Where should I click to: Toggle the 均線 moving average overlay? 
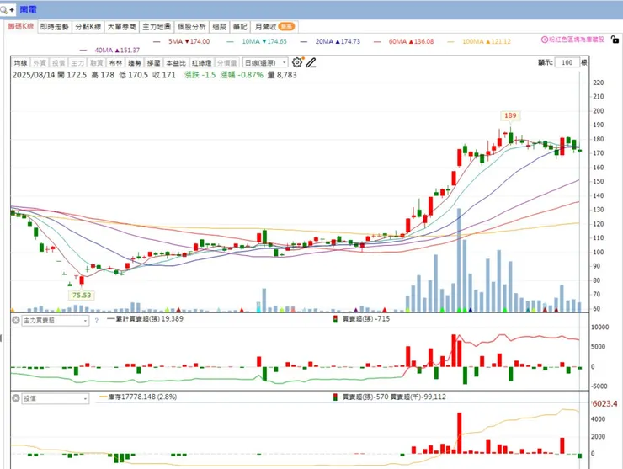(x=21, y=63)
